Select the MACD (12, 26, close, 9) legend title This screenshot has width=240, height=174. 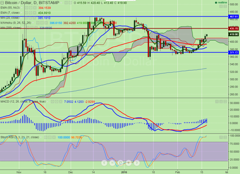pos(23,102)
